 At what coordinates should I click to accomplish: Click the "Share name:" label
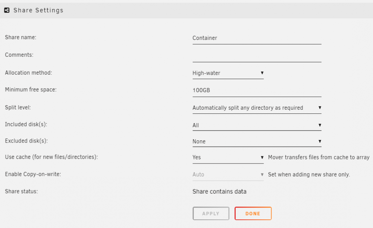coord(21,37)
